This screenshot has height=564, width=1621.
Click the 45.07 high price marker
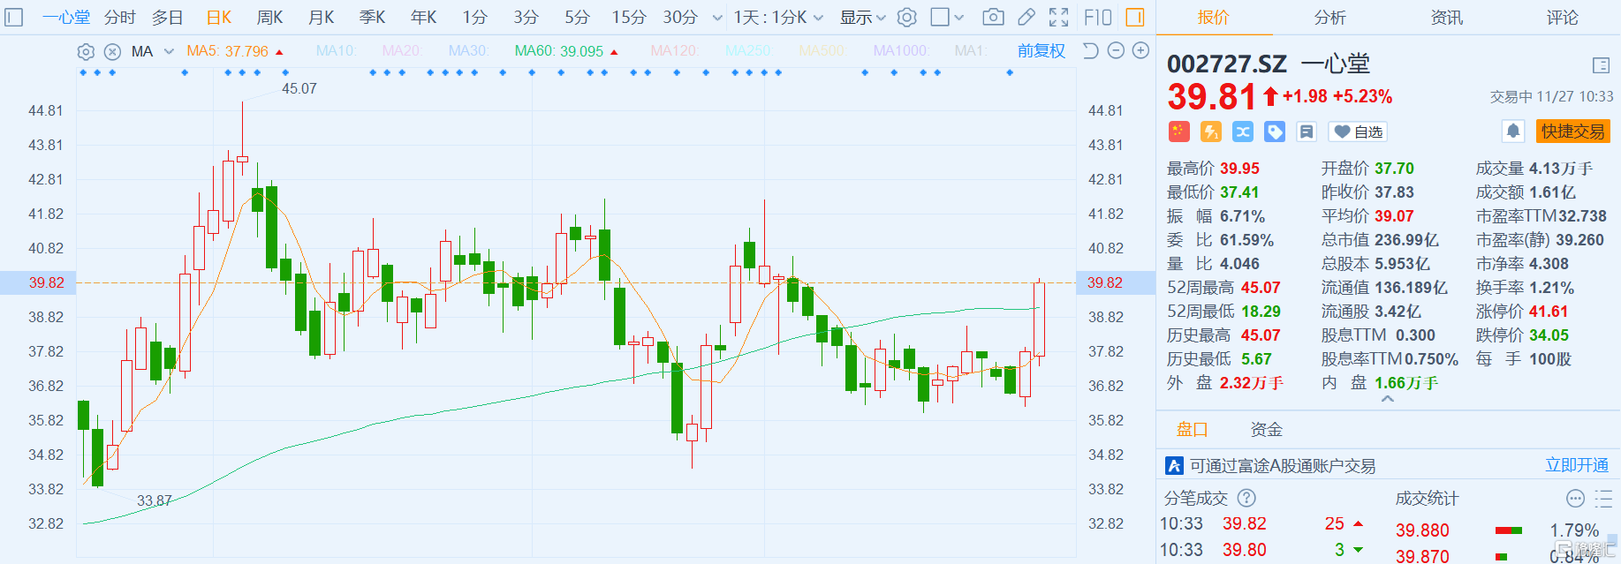(299, 88)
